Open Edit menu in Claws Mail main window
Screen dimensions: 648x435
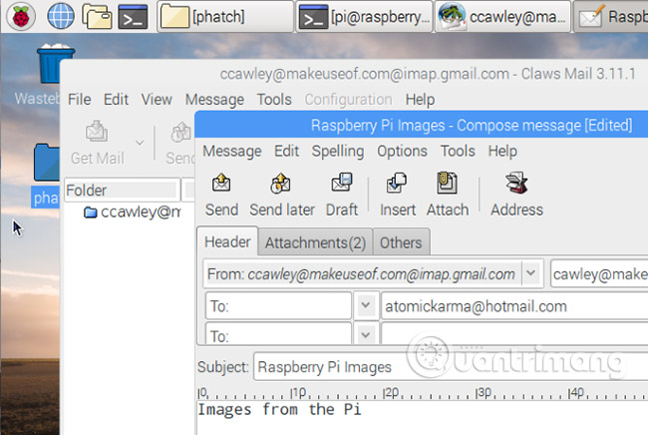point(116,99)
